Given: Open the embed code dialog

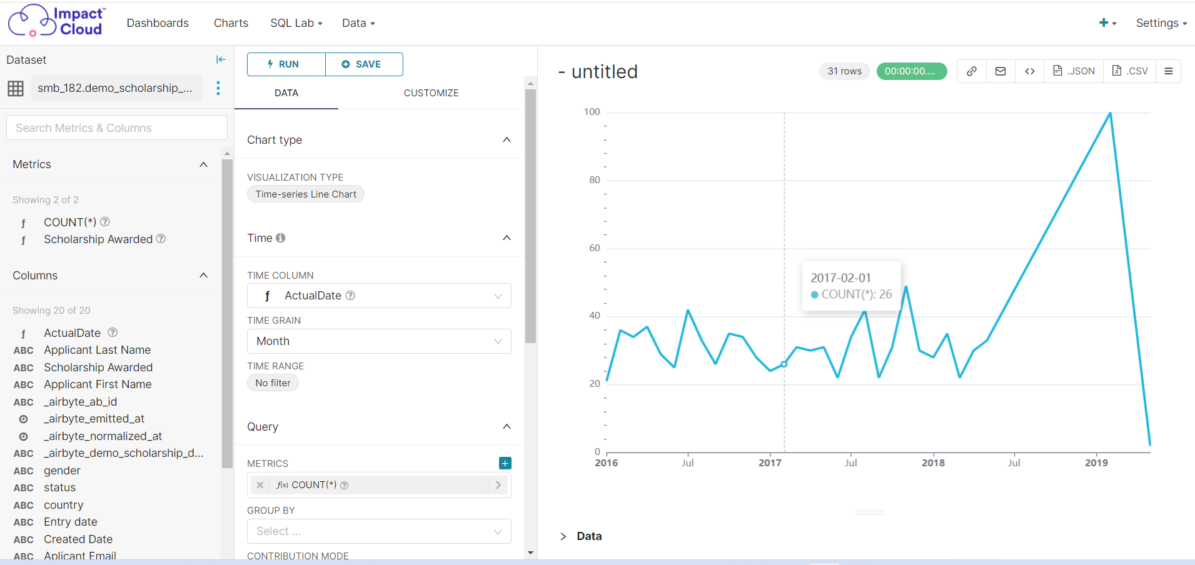Looking at the screenshot, I should point(1029,71).
